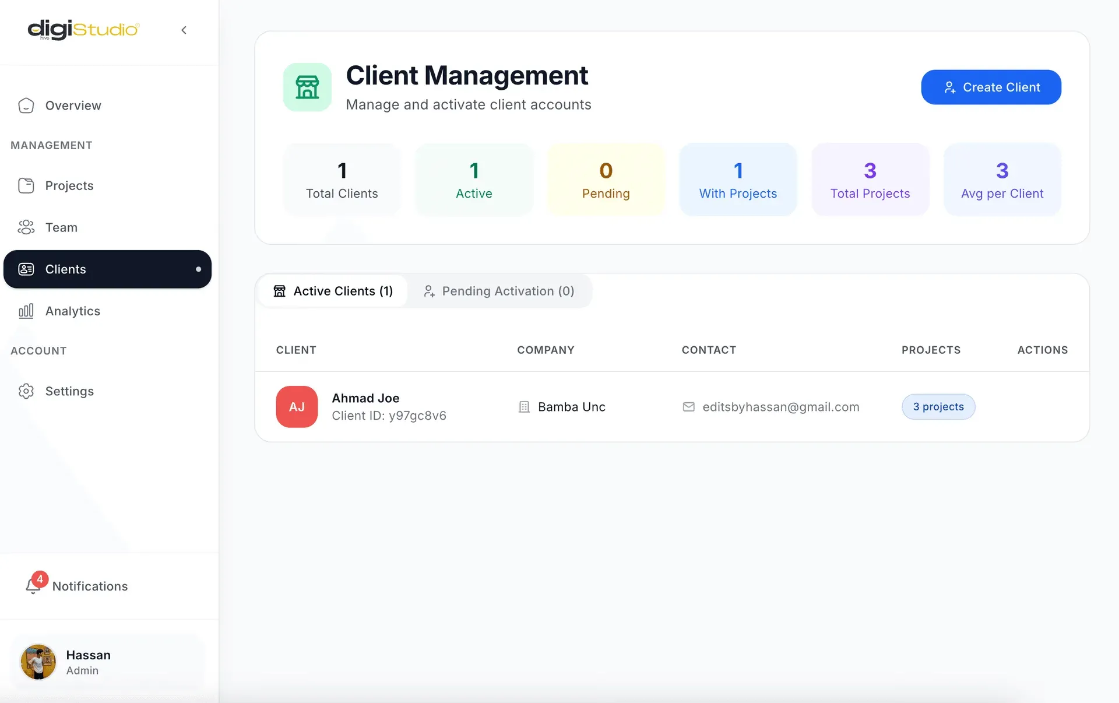The height and width of the screenshot is (703, 1119).
Task: Click the Settings gear icon
Action: pos(26,391)
